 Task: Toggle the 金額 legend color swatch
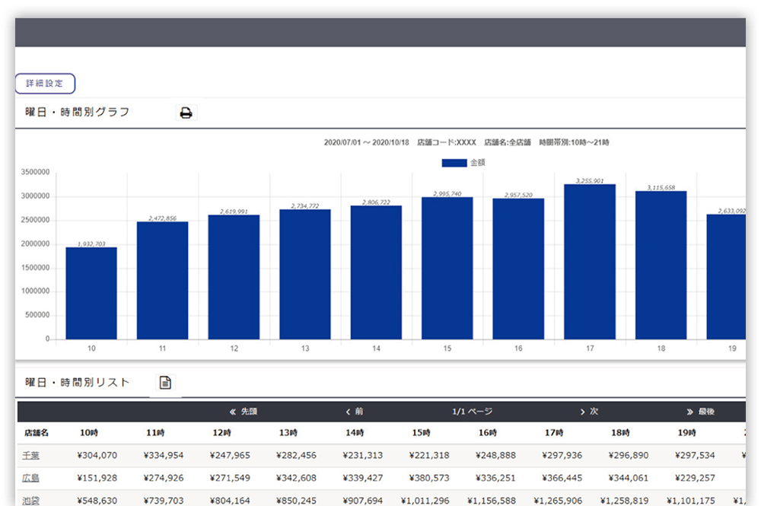coord(454,163)
